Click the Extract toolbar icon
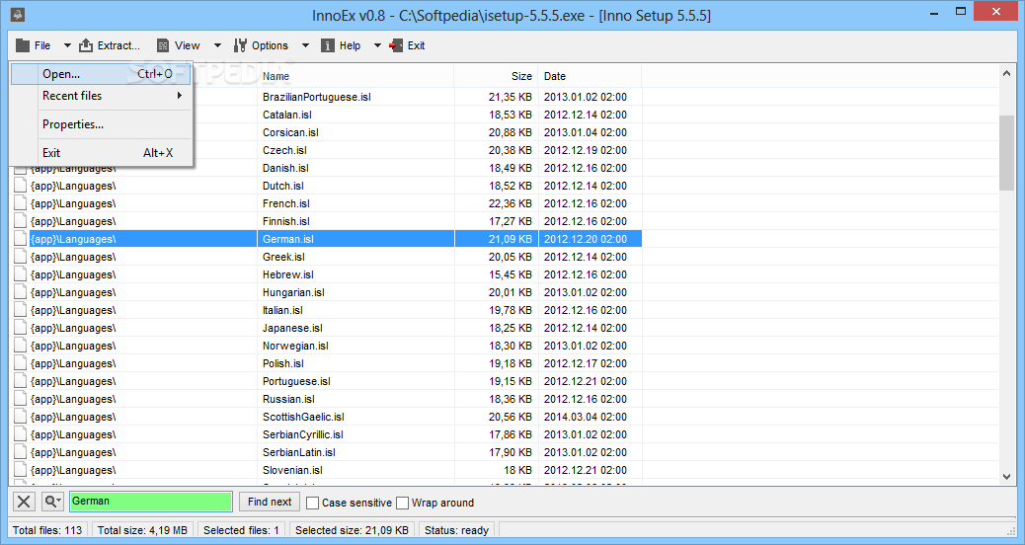Viewport: 1025px width, 545px height. (x=86, y=45)
